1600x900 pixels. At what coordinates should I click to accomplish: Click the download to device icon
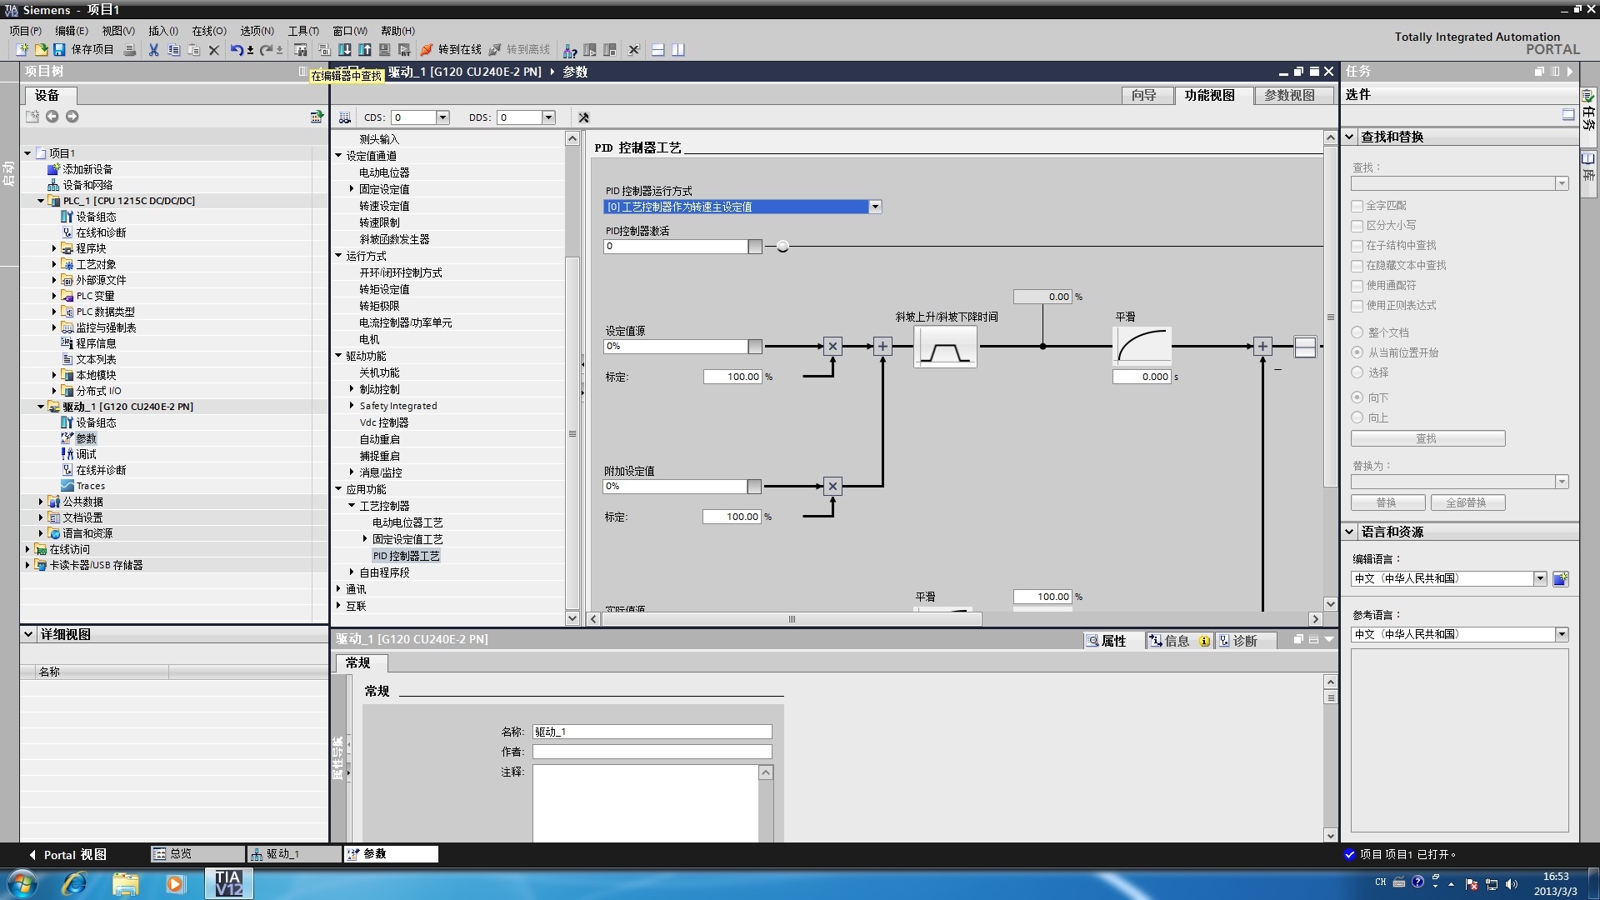coord(345,50)
